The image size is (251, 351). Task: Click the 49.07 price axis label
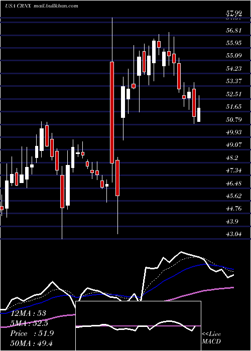click(234, 144)
